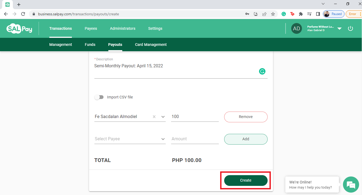Screen dimensions: 362x195
Task: Switch to the Card Management tab
Action: pyautogui.click(x=151, y=45)
